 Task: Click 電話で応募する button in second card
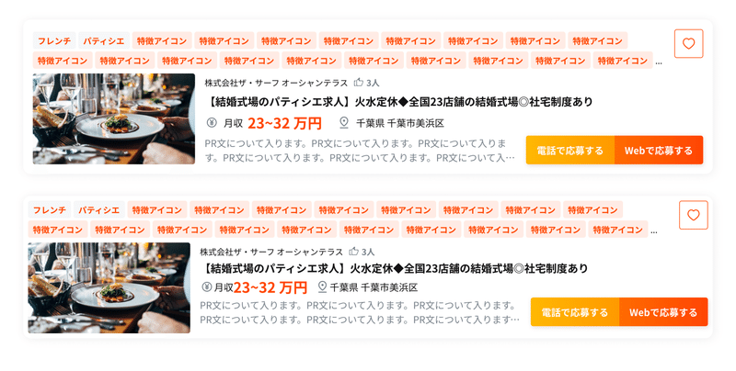[575, 312]
